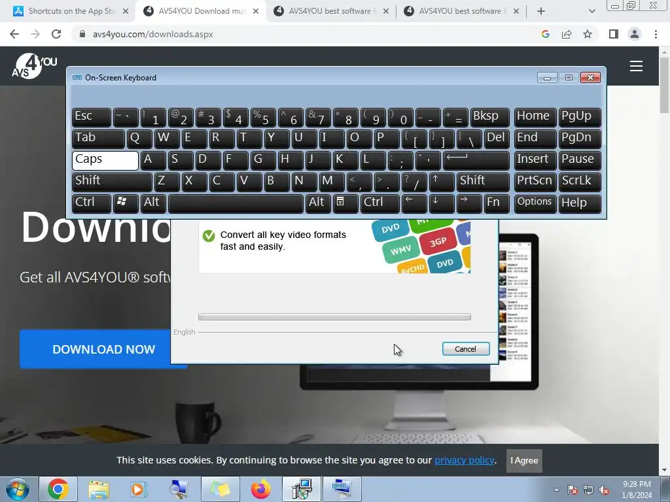
Task: Open Chrome from the taskbar
Action: (58, 489)
